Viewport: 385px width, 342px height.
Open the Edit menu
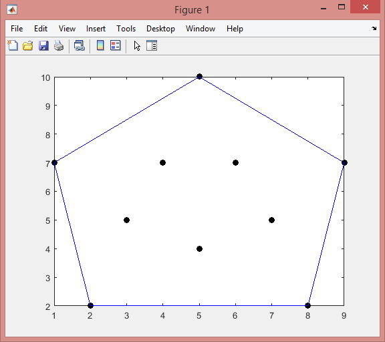pos(41,29)
